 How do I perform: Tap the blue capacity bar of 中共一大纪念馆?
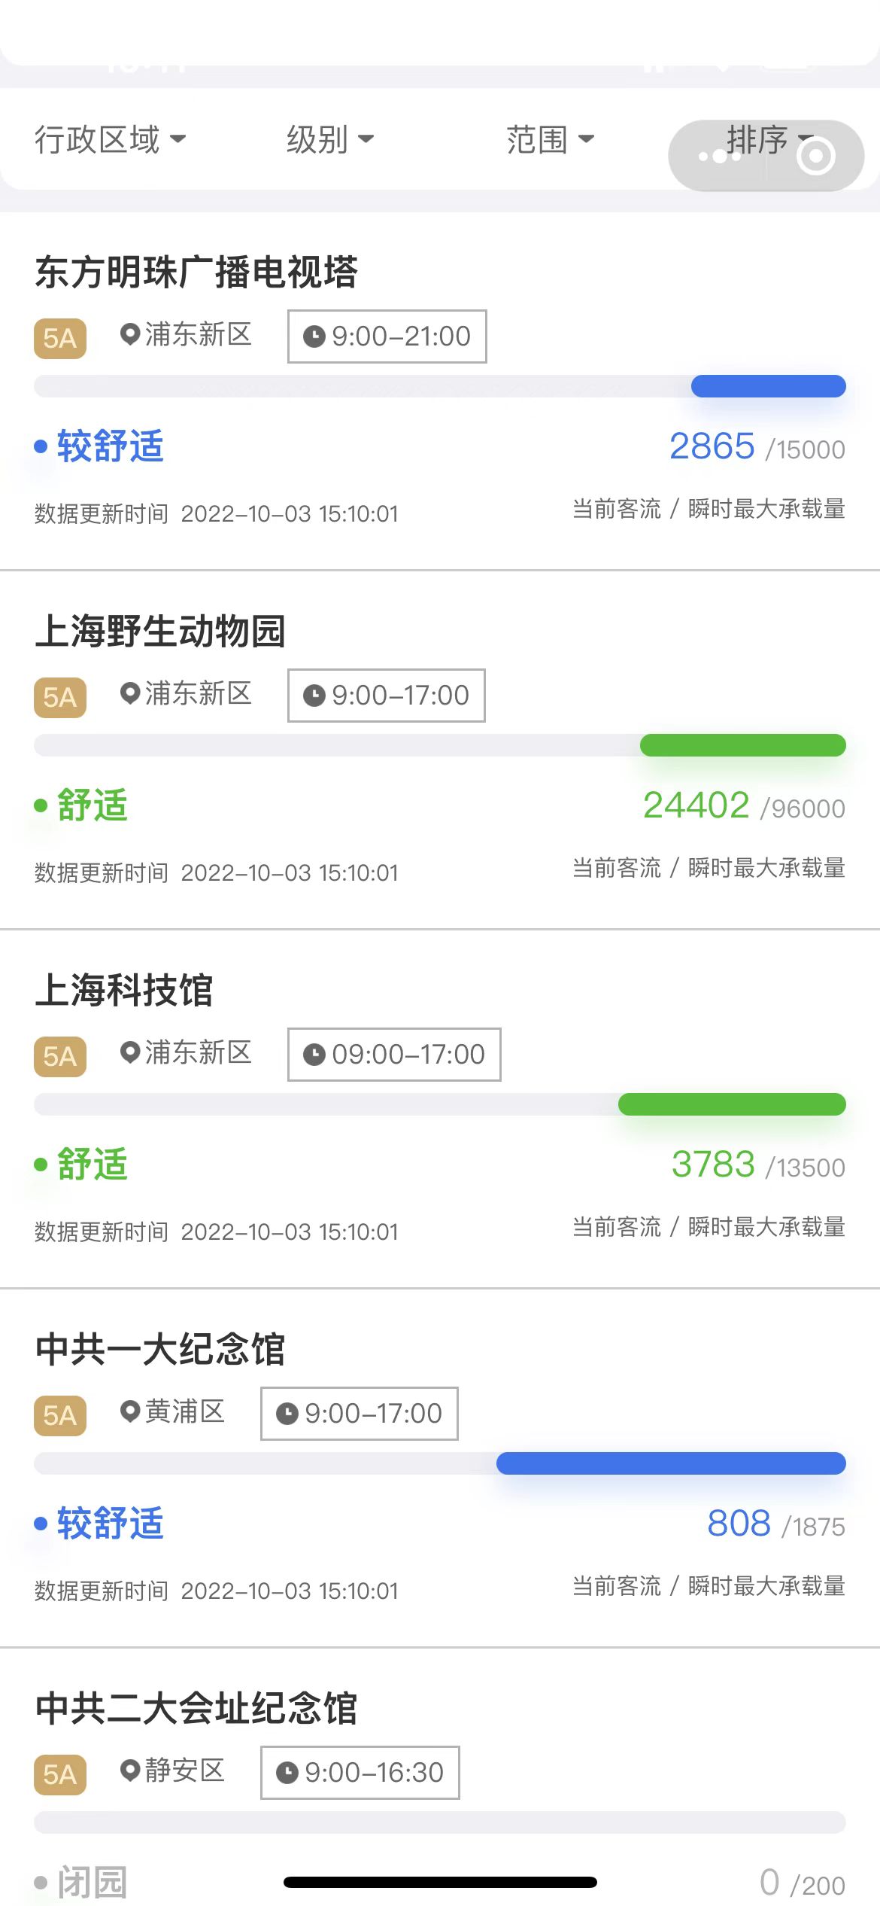670,1463
